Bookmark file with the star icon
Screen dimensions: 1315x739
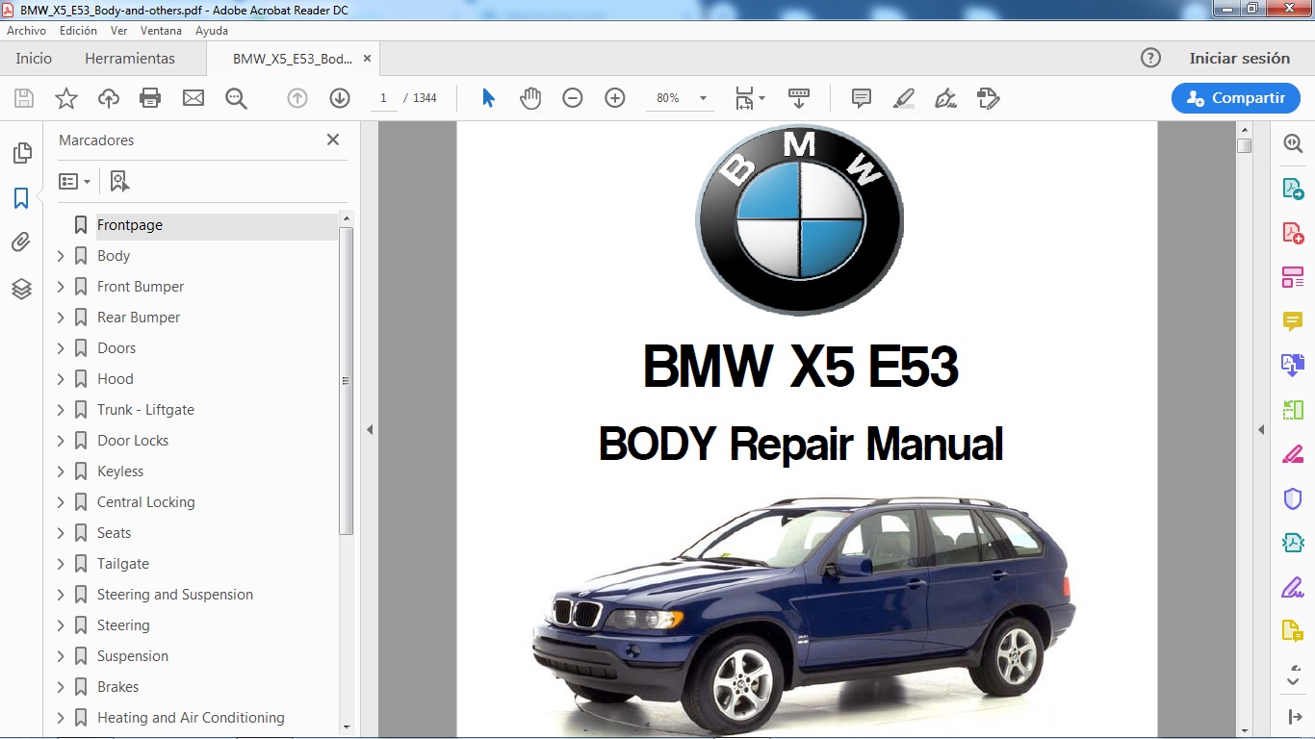tap(66, 98)
